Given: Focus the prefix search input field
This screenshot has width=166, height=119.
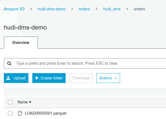Looking at the screenshot, I should click(x=88, y=63).
